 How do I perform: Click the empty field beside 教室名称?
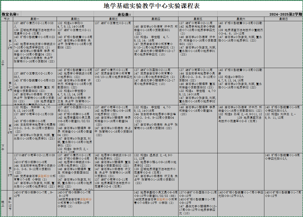click(x=57, y=14)
